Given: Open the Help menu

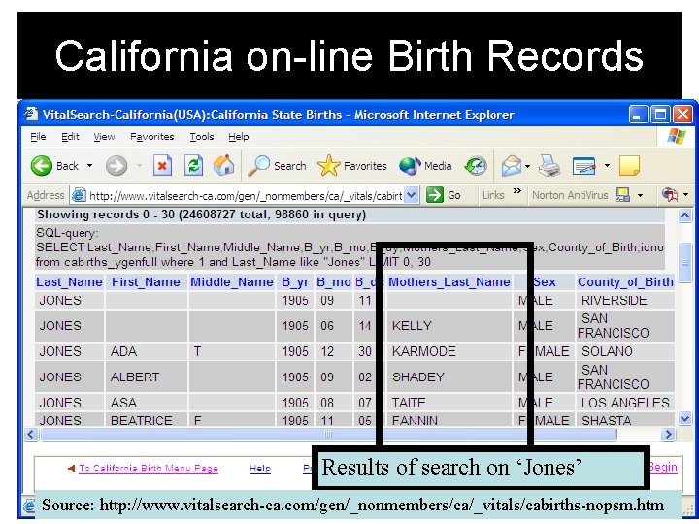Looking at the screenshot, I should [x=239, y=137].
